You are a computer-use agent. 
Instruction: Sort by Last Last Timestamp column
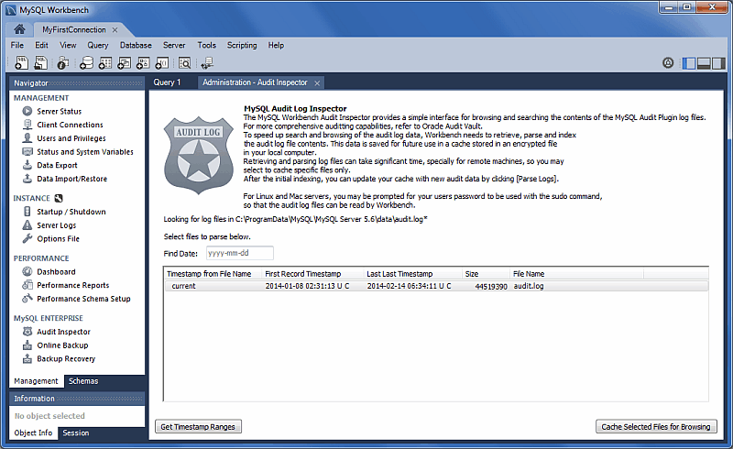coord(412,274)
